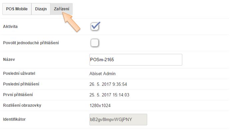Uncheck the Aktivita checkbox
This screenshot has width=233, height=135.
click(95, 26)
